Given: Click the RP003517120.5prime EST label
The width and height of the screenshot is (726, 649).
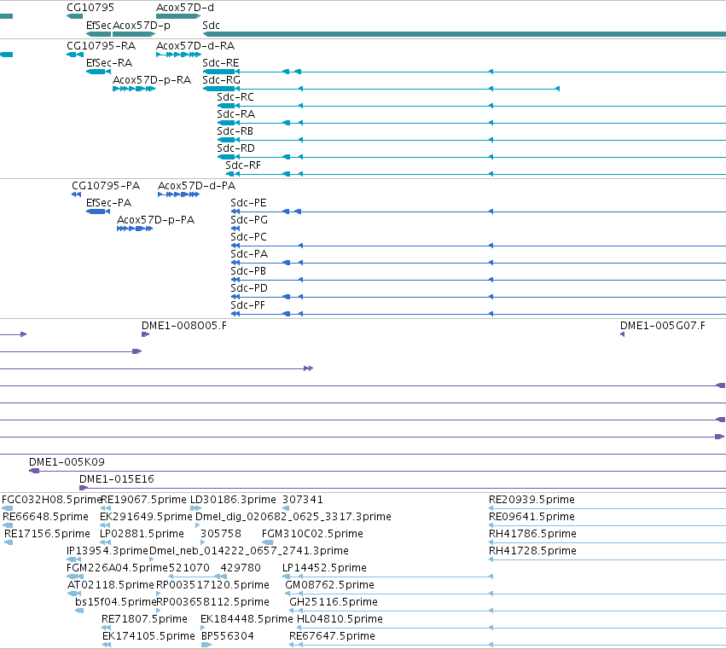Looking at the screenshot, I should point(213,586).
